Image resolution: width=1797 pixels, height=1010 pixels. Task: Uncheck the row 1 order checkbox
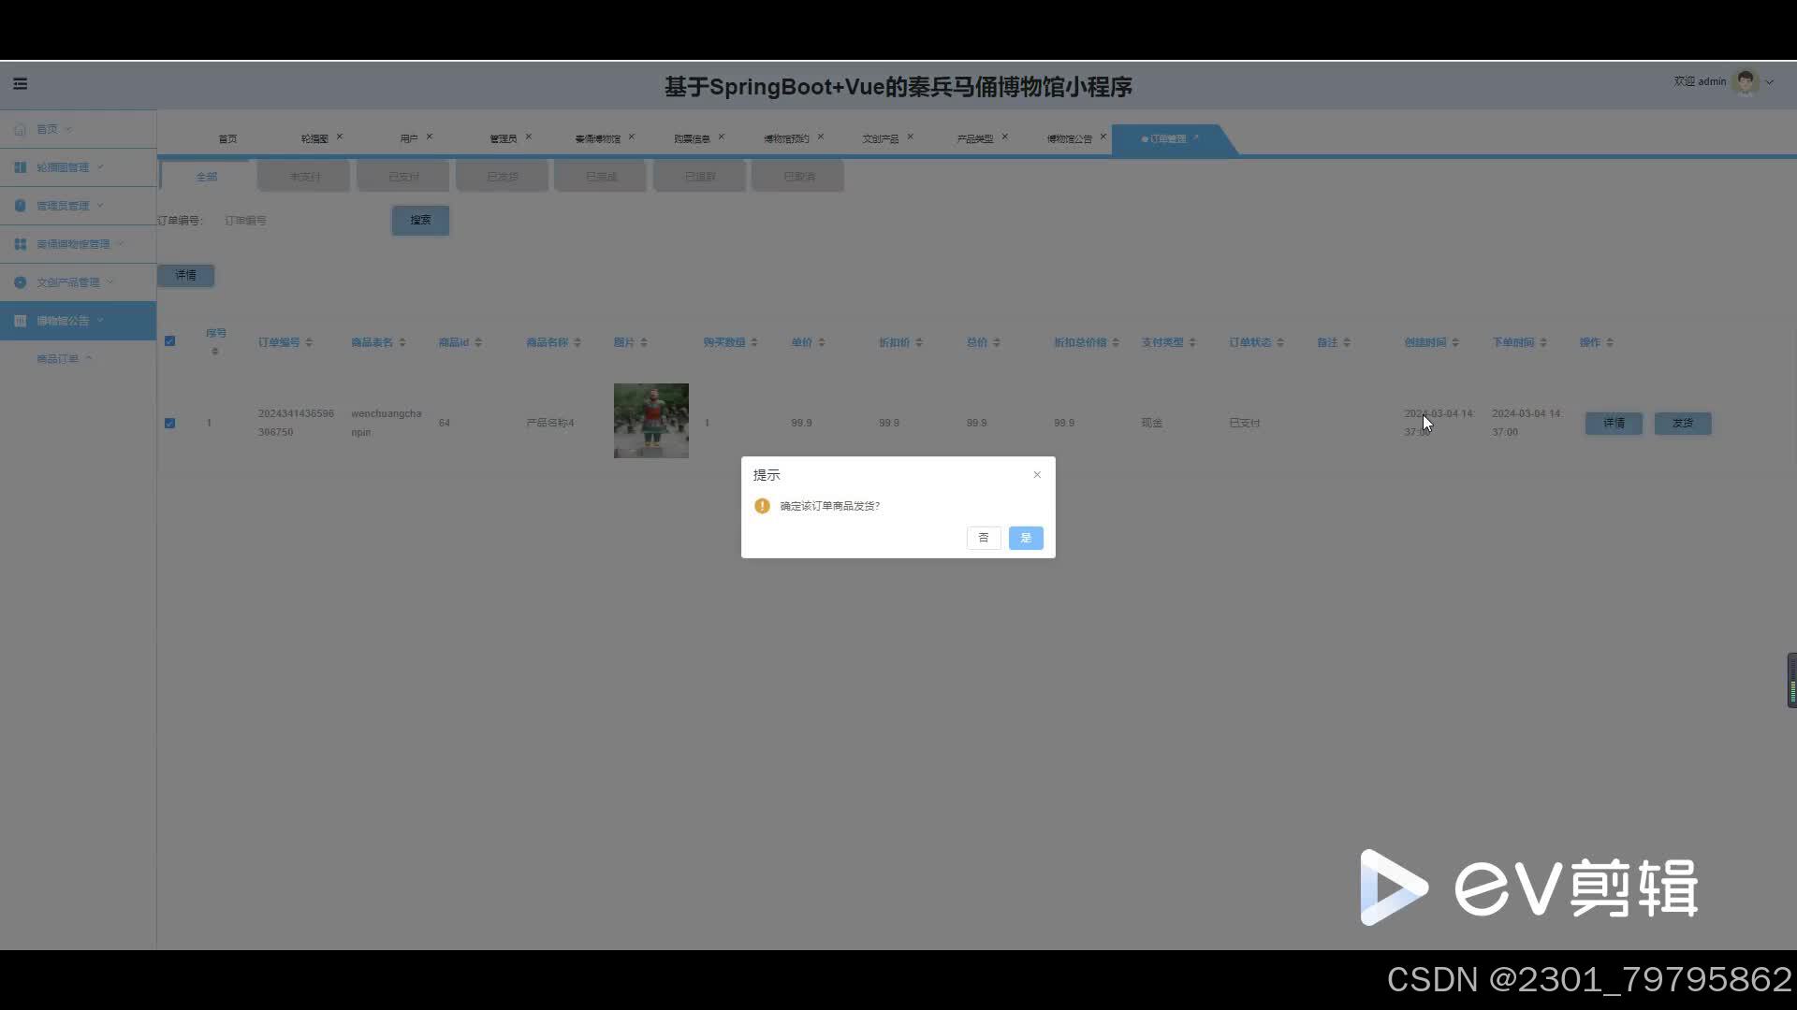[169, 423]
